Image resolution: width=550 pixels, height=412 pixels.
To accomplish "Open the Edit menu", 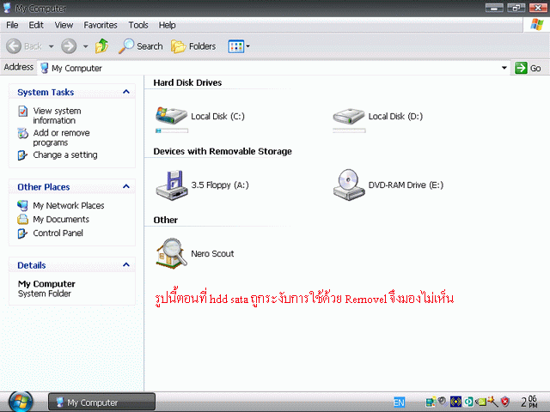I will point(36,25).
